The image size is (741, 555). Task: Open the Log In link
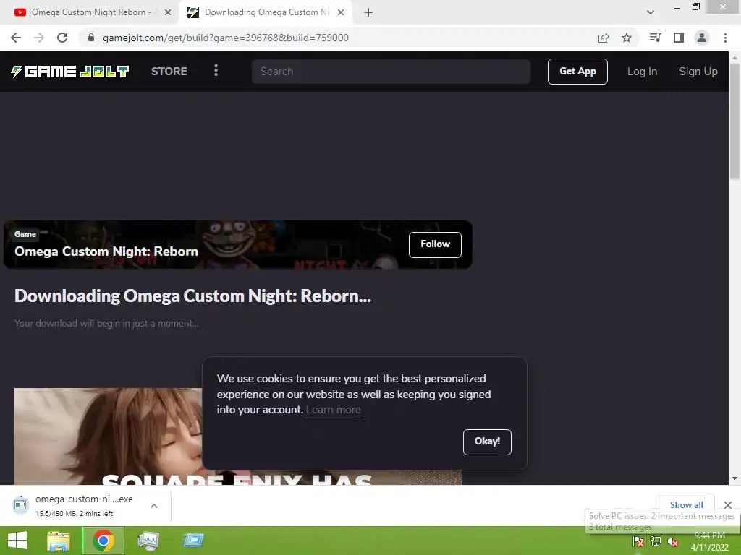click(643, 72)
